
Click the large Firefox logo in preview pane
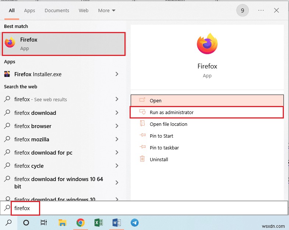pyautogui.click(x=207, y=44)
